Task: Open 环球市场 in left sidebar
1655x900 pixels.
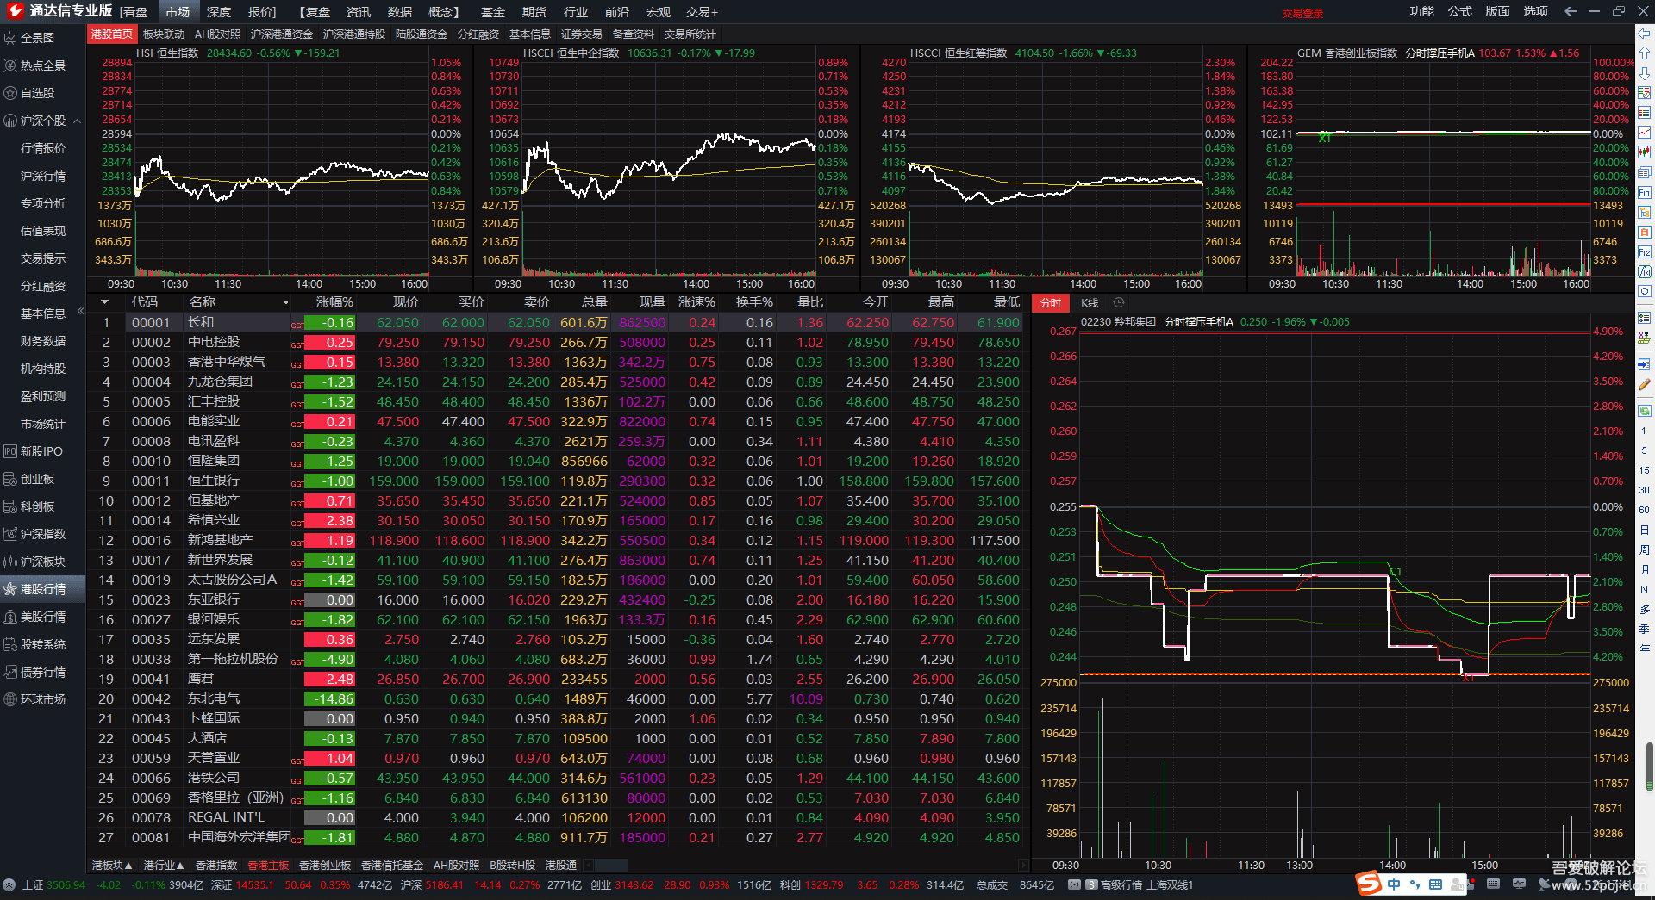Action: (42, 699)
